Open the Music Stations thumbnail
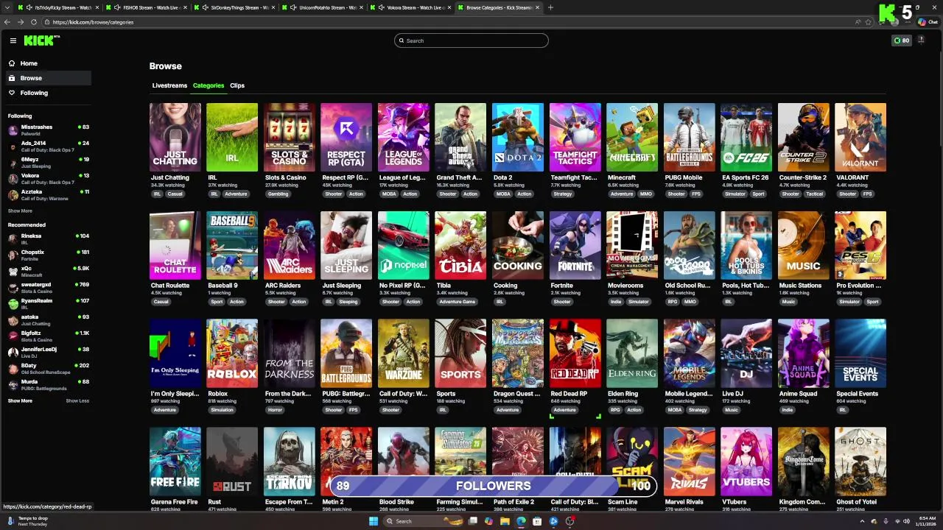The height and width of the screenshot is (530, 943). (x=804, y=245)
